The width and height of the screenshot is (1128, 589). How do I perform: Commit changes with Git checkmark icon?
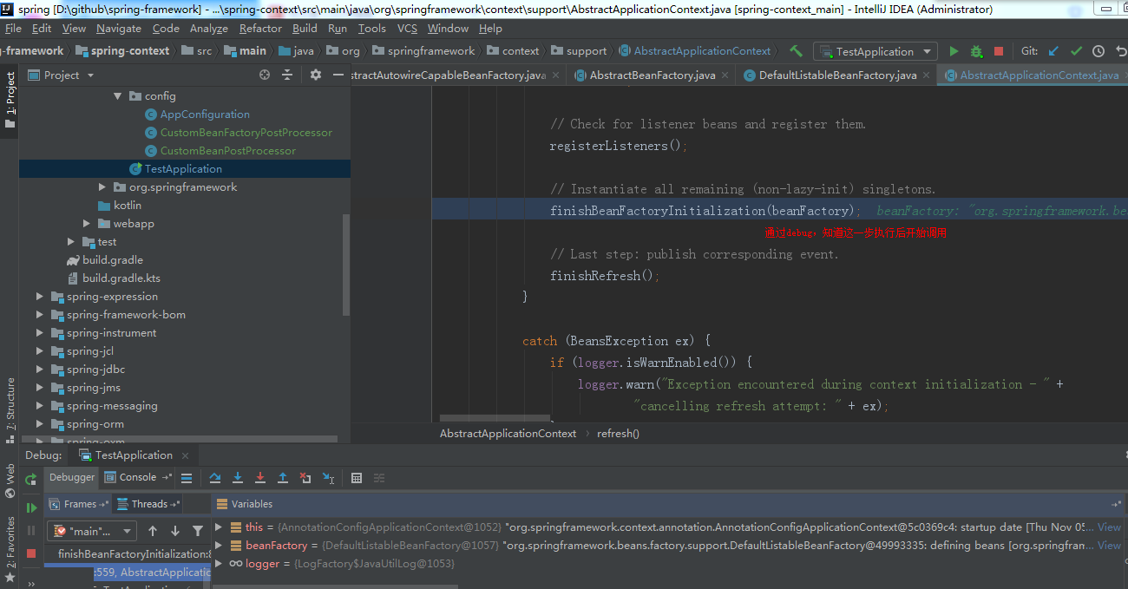(x=1076, y=51)
